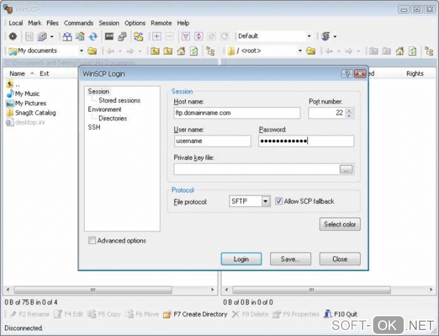Toggle local directory tree icon
The image size is (439, 336).
(x=210, y=51)
